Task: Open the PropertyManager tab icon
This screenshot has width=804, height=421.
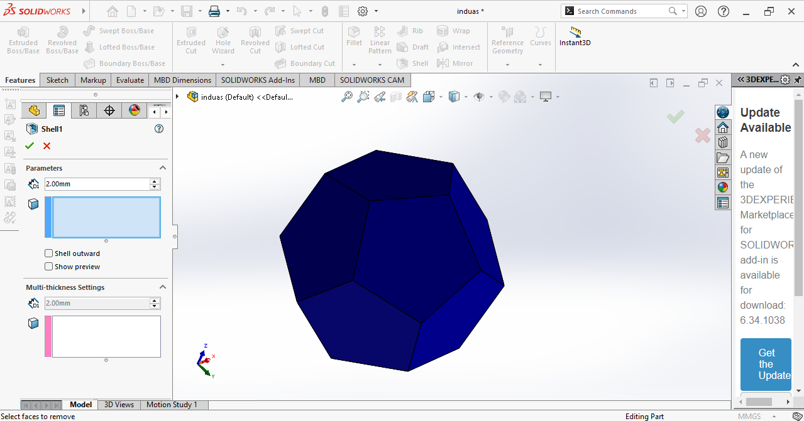Action: pyautogui.click(x=59, y=111)
